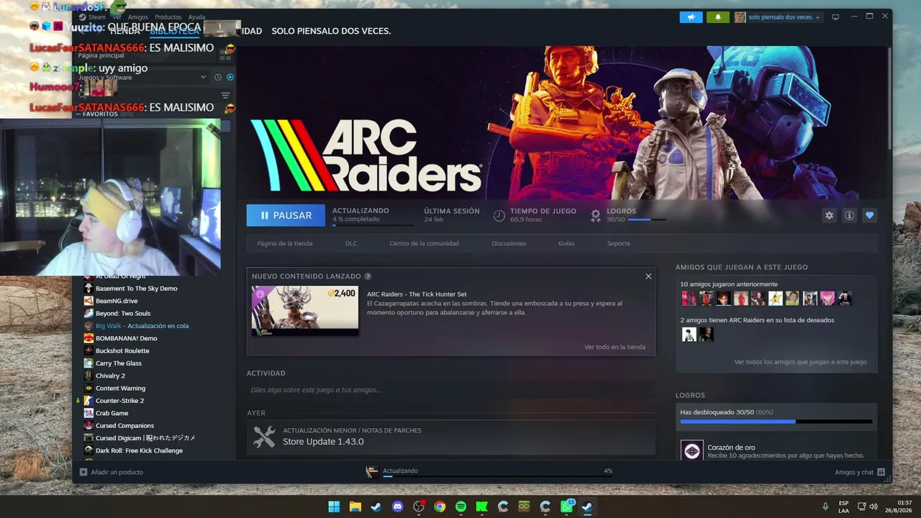Toggle the recent-activity clock filter in library
Image resolution: width=921 pixels, height=518 pixels.
click(218, 77)
